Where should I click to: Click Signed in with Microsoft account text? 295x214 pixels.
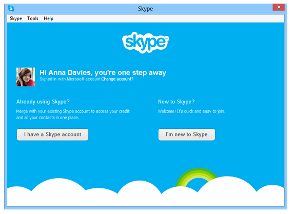pyautogui.click(x=70, y=79)
